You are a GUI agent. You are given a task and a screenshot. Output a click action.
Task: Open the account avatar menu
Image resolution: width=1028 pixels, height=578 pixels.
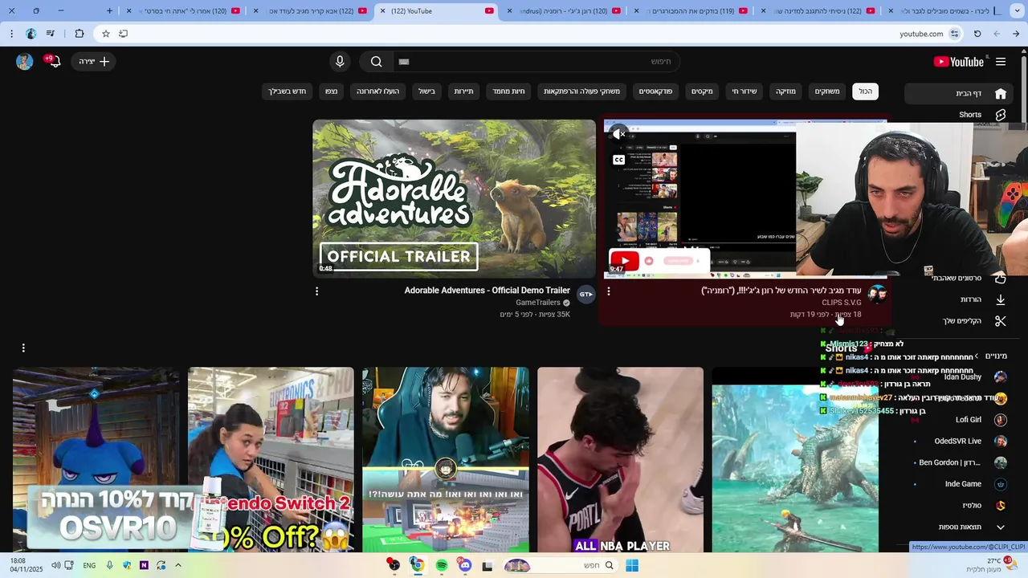point(24,62)
